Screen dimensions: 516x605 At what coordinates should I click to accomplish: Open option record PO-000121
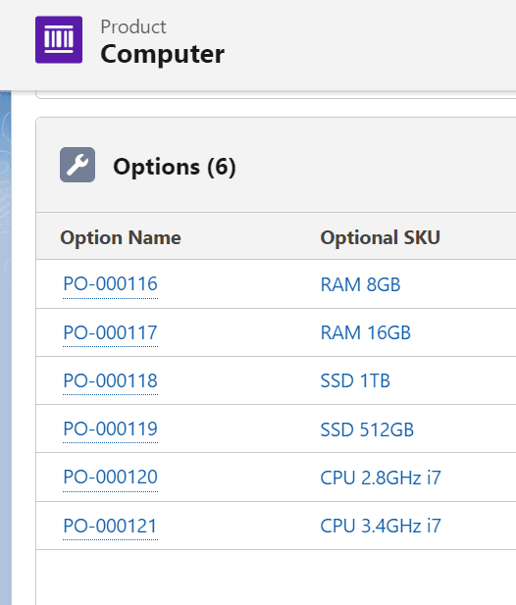[x=110, y=526]
